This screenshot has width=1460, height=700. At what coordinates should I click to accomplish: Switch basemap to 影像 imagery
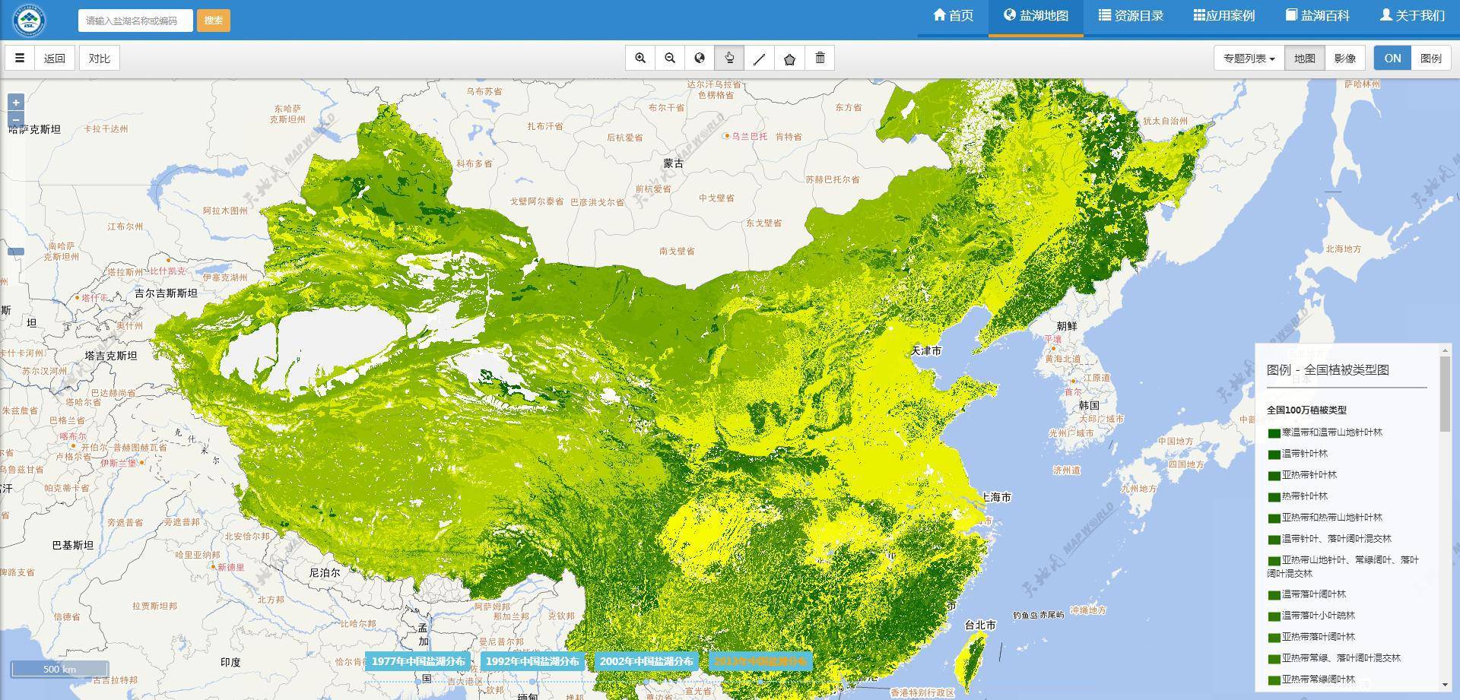1344,59
